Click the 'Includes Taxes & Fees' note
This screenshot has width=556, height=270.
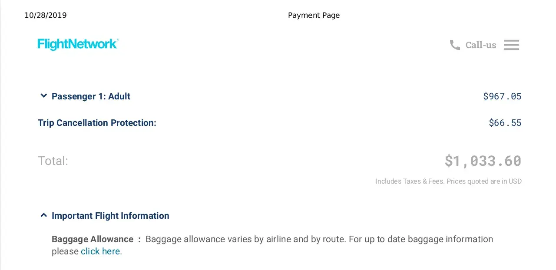point(410,181)
